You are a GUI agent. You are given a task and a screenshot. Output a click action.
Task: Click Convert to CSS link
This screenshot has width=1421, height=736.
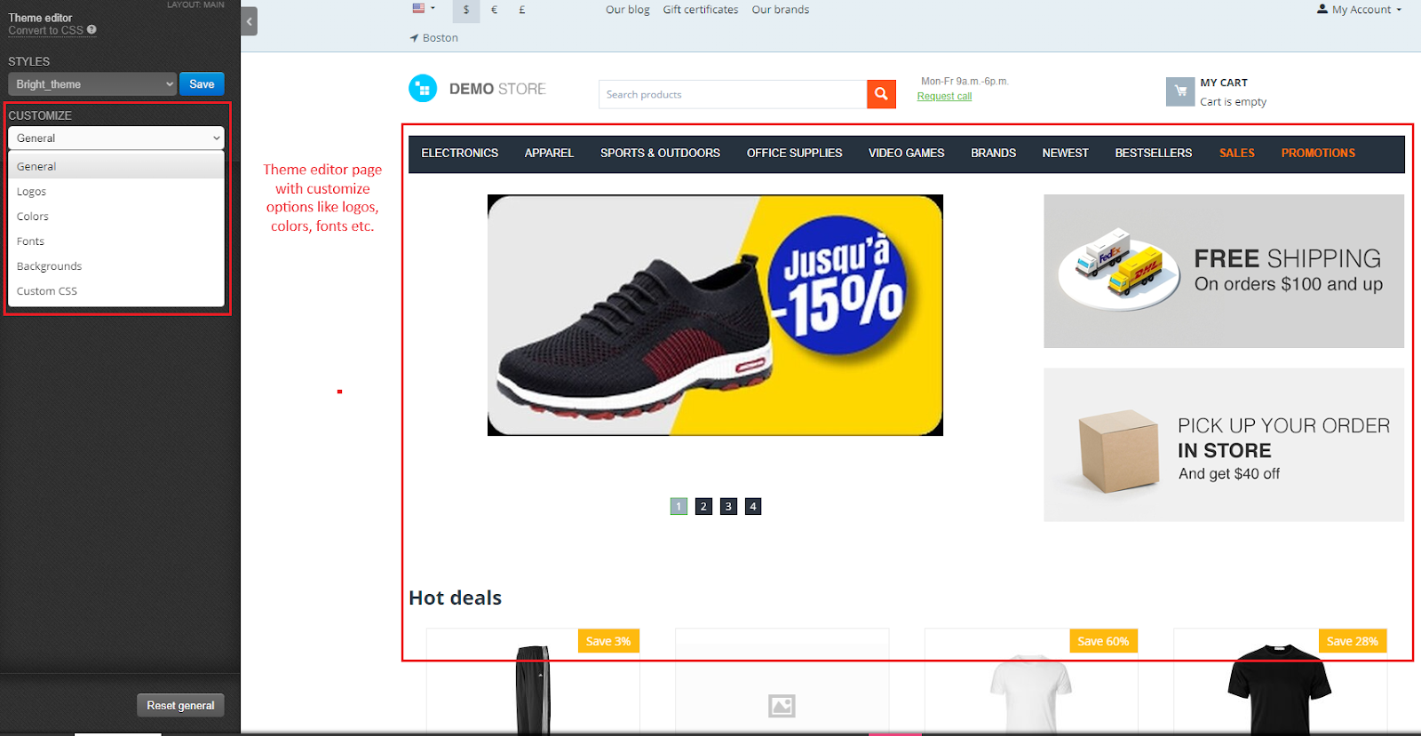(46, 30)
